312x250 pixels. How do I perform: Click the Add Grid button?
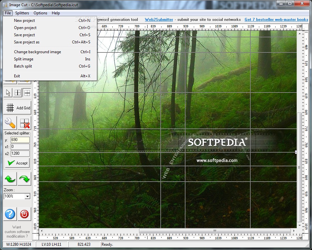click(x=18, y=108)
